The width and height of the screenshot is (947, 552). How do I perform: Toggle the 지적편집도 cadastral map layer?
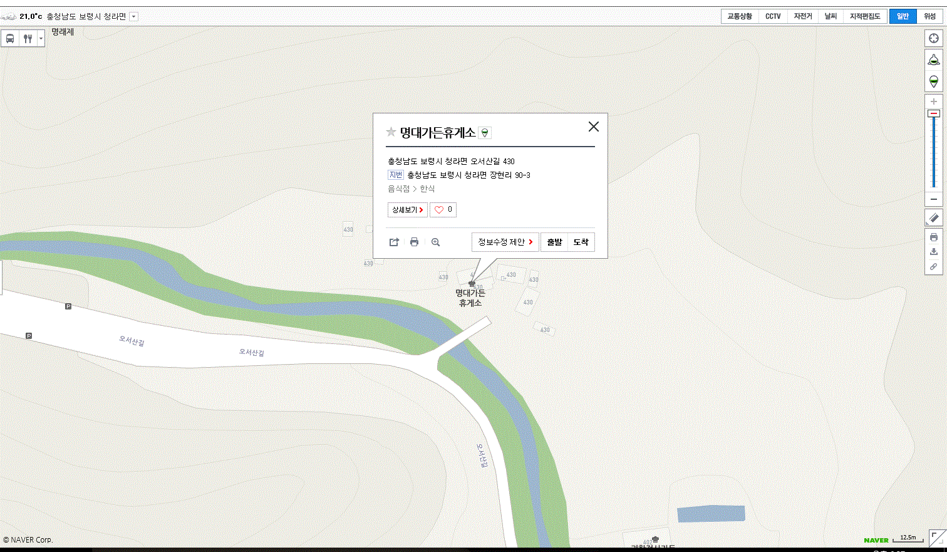coord(865,16)
